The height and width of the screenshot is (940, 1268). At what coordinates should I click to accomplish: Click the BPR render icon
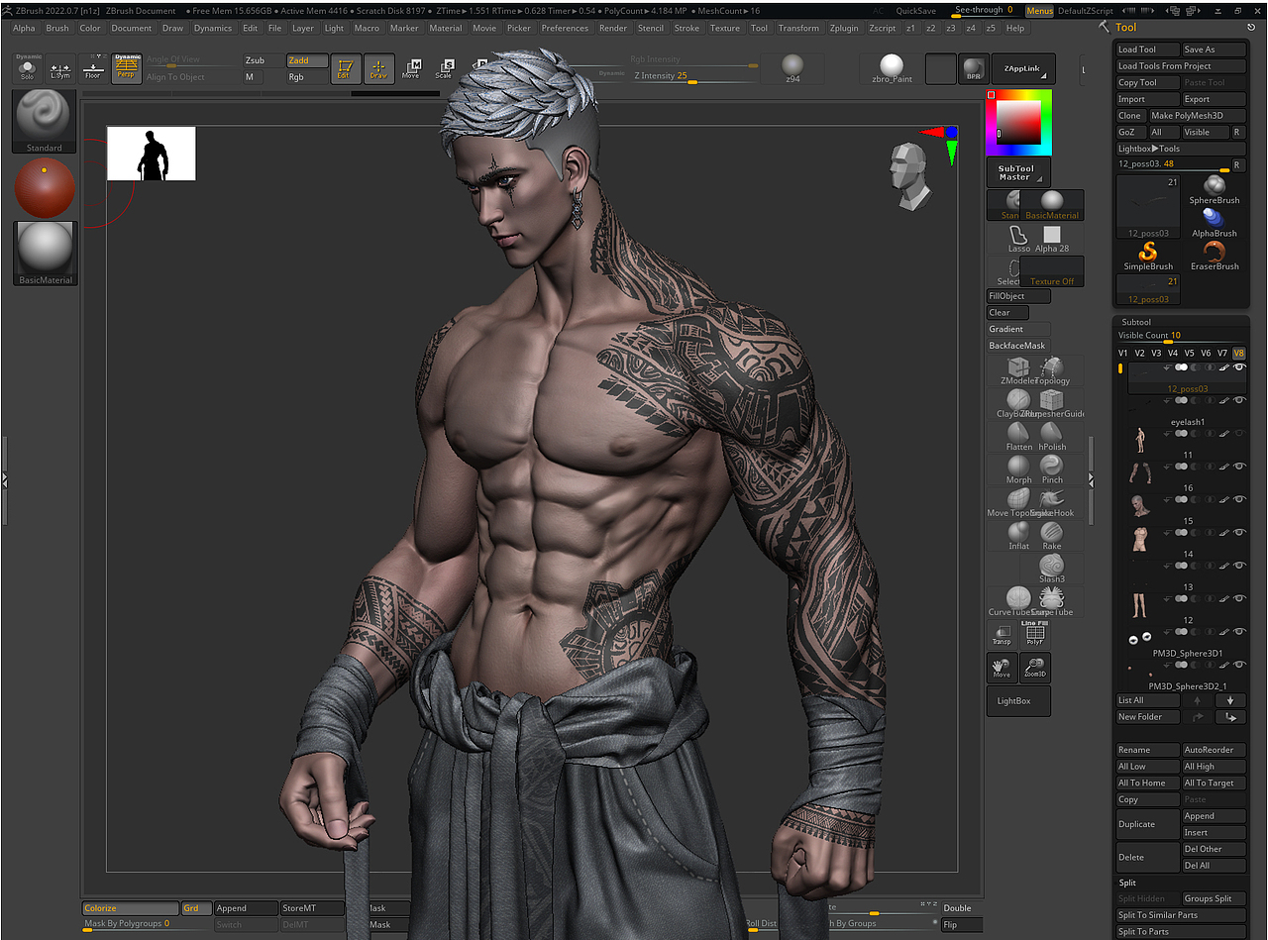974,68
